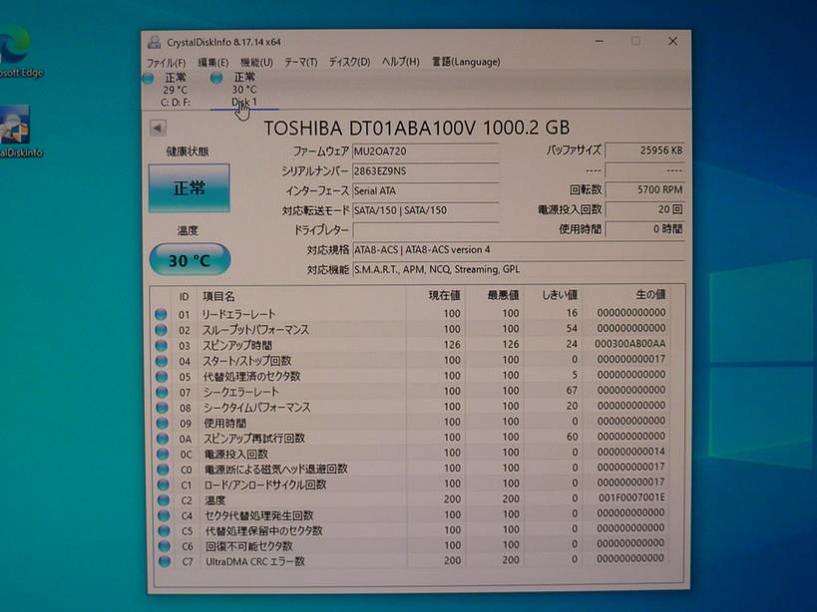
Task: Open the テーマ(T) menu
Action: (x=300, y=62)
